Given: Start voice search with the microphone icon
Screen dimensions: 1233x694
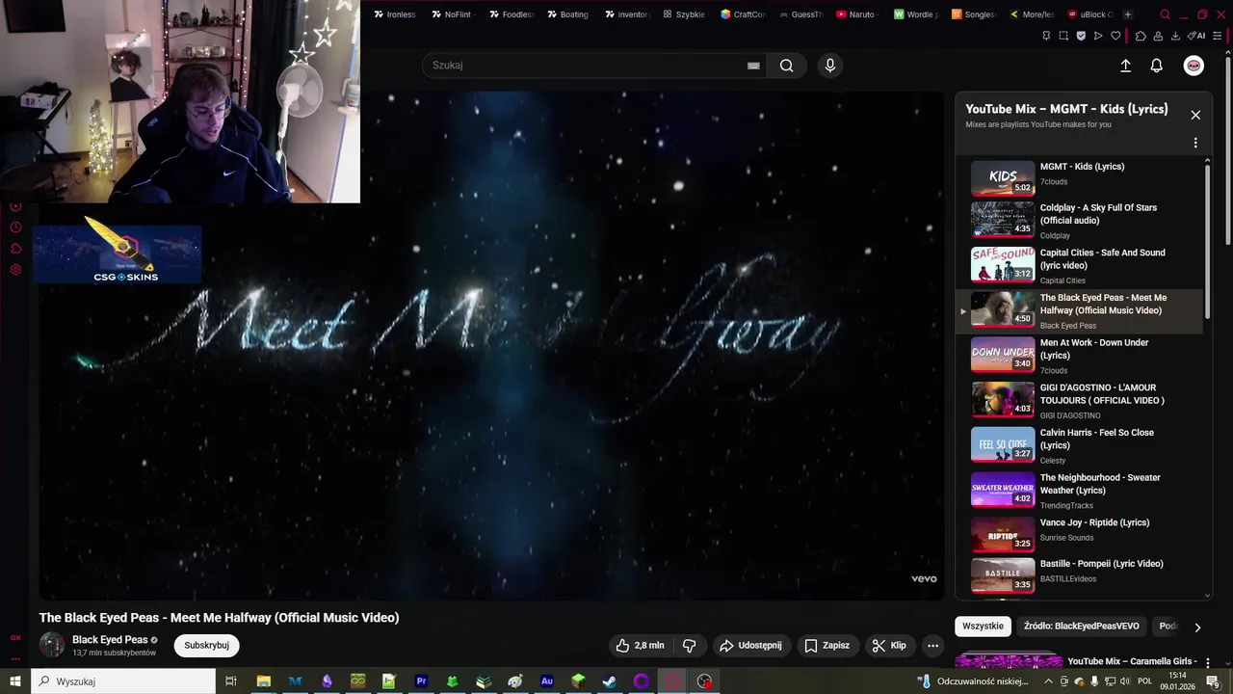Looking at the screenshot, I should tap(830, 66).
